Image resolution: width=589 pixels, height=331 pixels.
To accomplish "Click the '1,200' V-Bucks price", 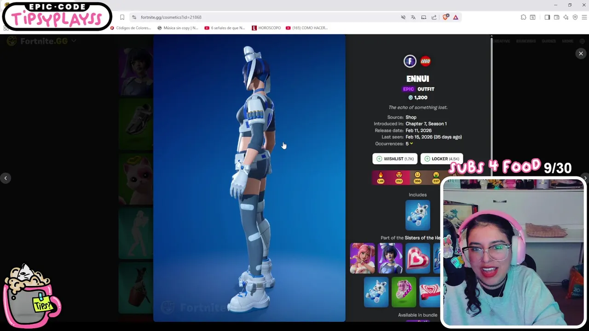I will [418, 97].
